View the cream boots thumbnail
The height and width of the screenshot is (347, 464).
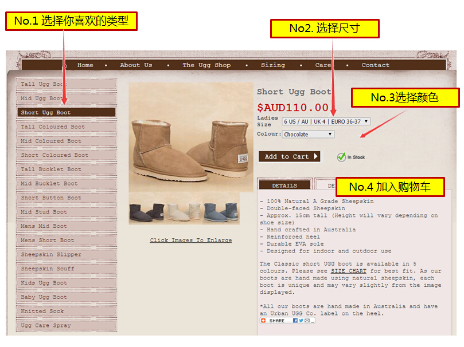[x=184, y=211]
